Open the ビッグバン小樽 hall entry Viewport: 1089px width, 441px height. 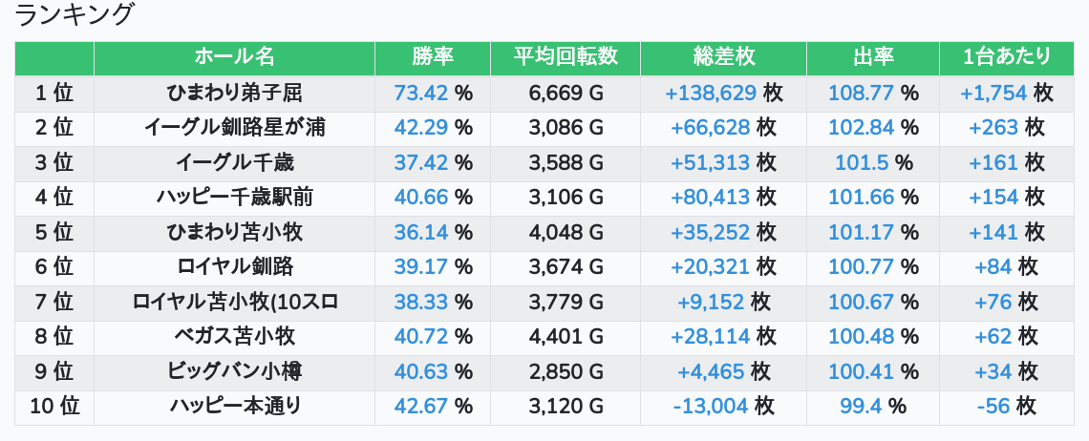click(x=234, y=371)
